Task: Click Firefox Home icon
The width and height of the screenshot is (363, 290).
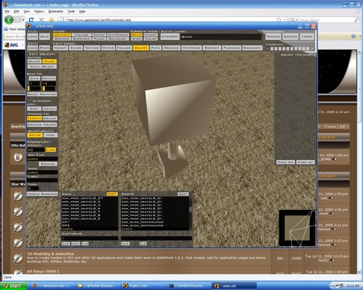Action: (x=51, y=20)
